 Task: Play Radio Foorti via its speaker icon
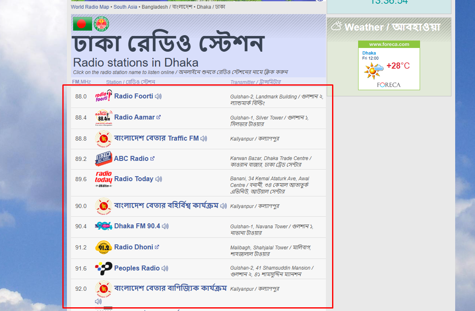click(158, 96)
